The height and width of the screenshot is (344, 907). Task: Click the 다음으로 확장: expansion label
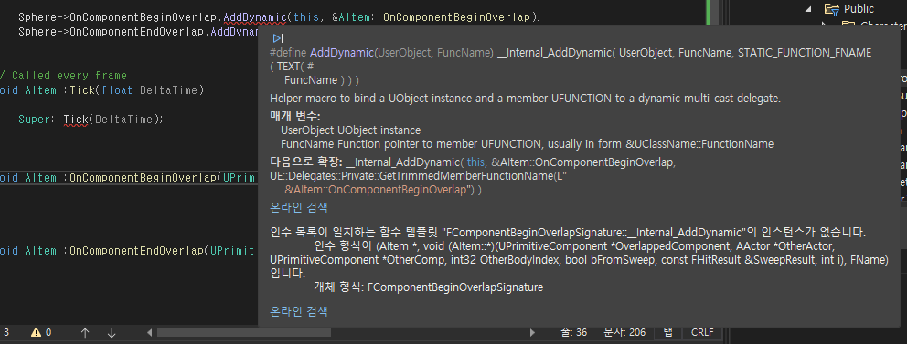click(306, 162)
